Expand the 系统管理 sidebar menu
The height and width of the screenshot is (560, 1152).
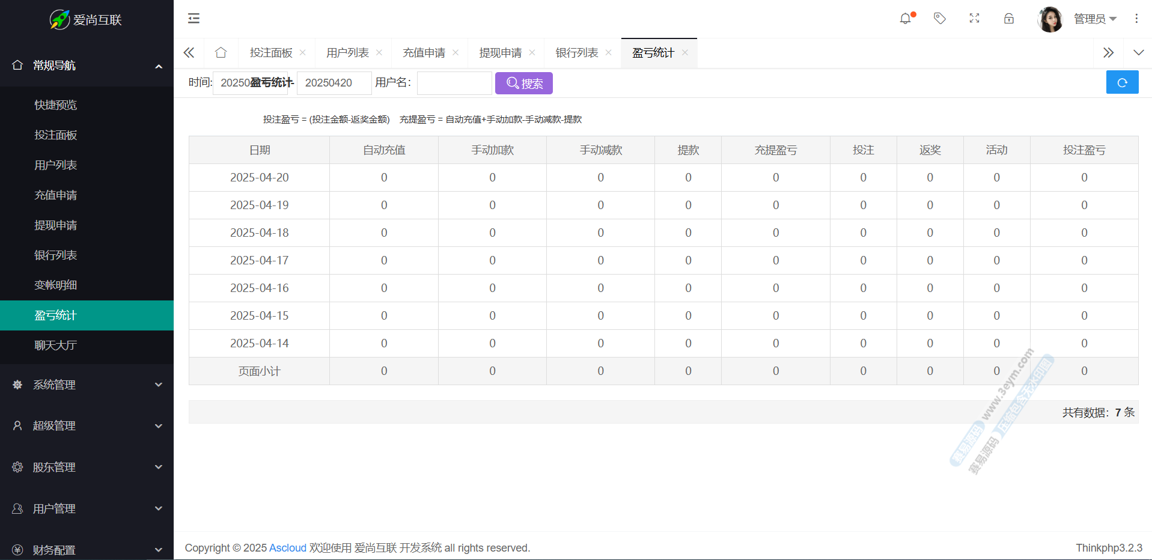click(x=87, y=385)
